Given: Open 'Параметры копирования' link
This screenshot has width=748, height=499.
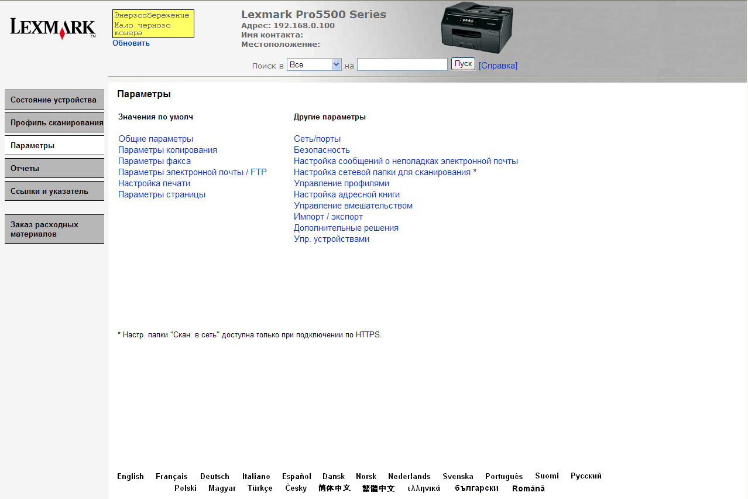Looking at the screenshot, I should tap(167, 150).
